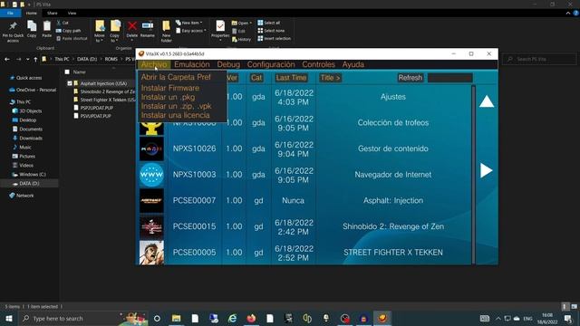580x326 pixels.
Task: Click Copy path in the ribbon
Action: (69, 31)
